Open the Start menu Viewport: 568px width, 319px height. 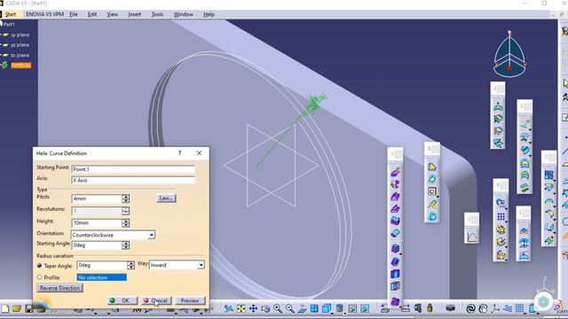pos(11,14)
